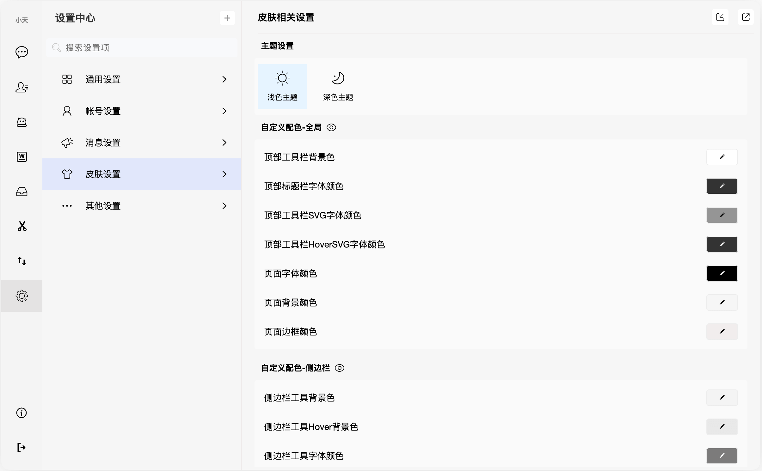Expand the 消息设置 chevron arrow
This screenshot has height=471, width=762.
[x=224, y=143]
